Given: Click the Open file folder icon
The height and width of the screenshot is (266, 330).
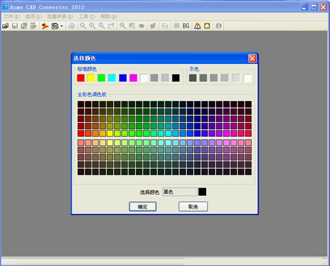Looking at the screenshot, I should [x=5, y=26].
